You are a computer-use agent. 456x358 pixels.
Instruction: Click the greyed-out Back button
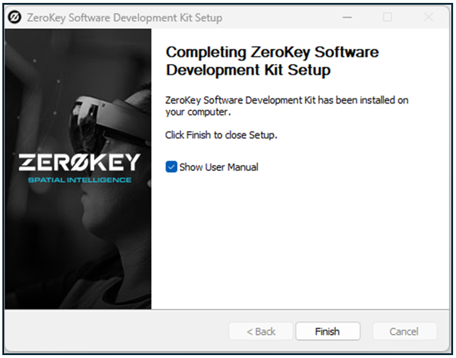click(261, 332)
